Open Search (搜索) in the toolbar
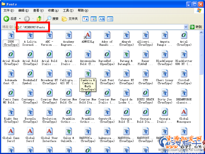This screenshot has width=205, height=154. click(52, 18)
